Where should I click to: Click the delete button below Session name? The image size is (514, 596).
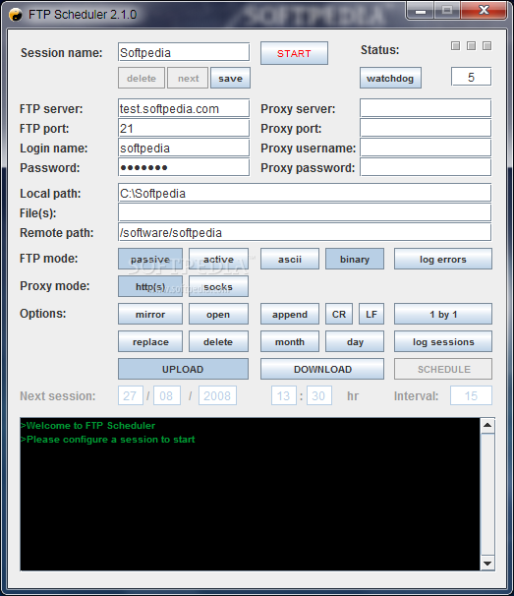[142, 78]
